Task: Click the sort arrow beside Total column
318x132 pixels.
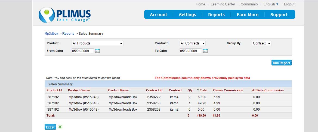Action: tap(198, 90)
